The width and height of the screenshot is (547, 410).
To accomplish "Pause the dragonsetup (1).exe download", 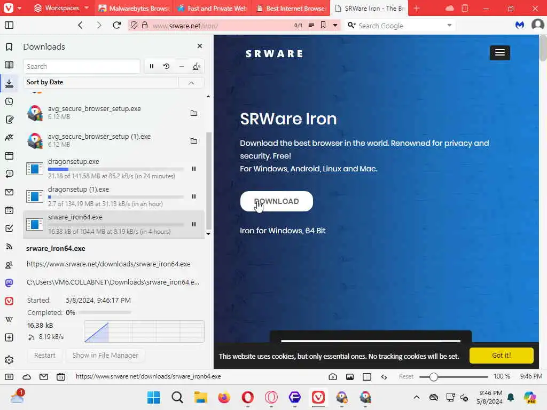I will (194, 196).
